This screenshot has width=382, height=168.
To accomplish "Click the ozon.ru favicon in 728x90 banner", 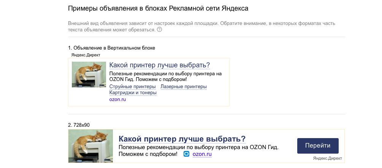I will [x=186, y=154].
